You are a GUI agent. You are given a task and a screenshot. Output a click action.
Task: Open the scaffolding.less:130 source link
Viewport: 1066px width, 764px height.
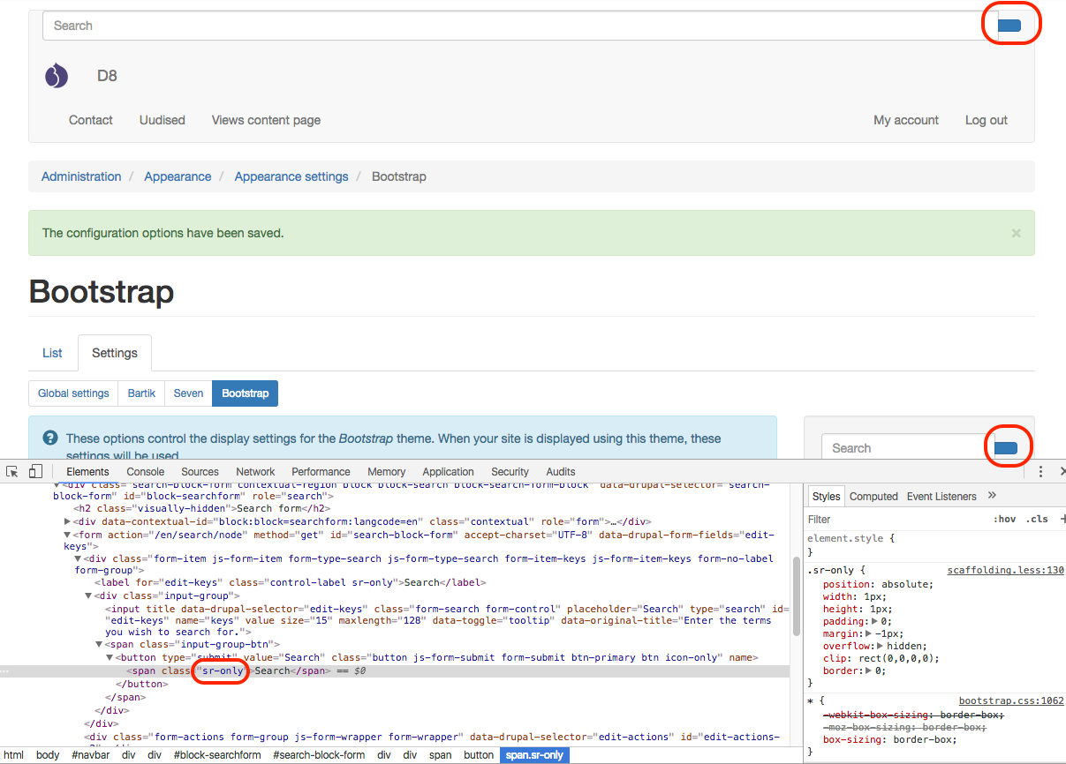(x=1005, y=570)
